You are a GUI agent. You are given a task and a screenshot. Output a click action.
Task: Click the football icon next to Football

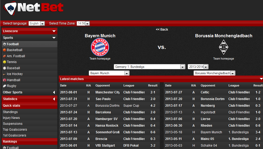click(5, 44)
